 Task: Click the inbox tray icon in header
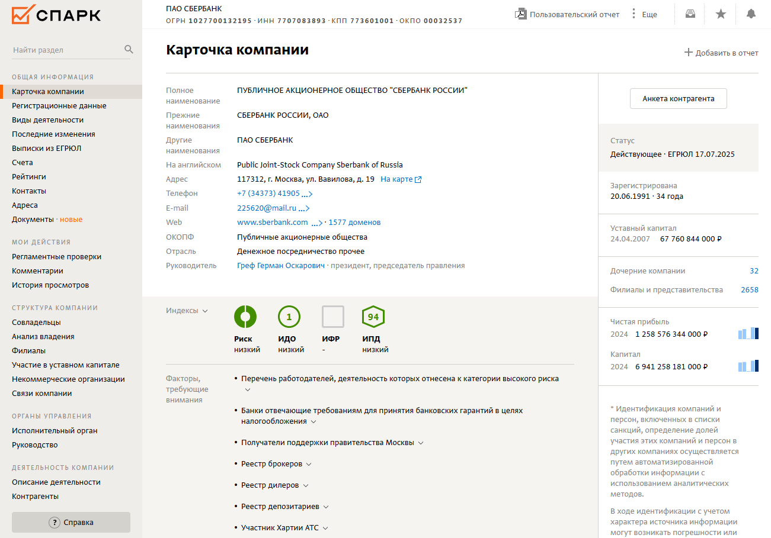(x=690, y=14)
